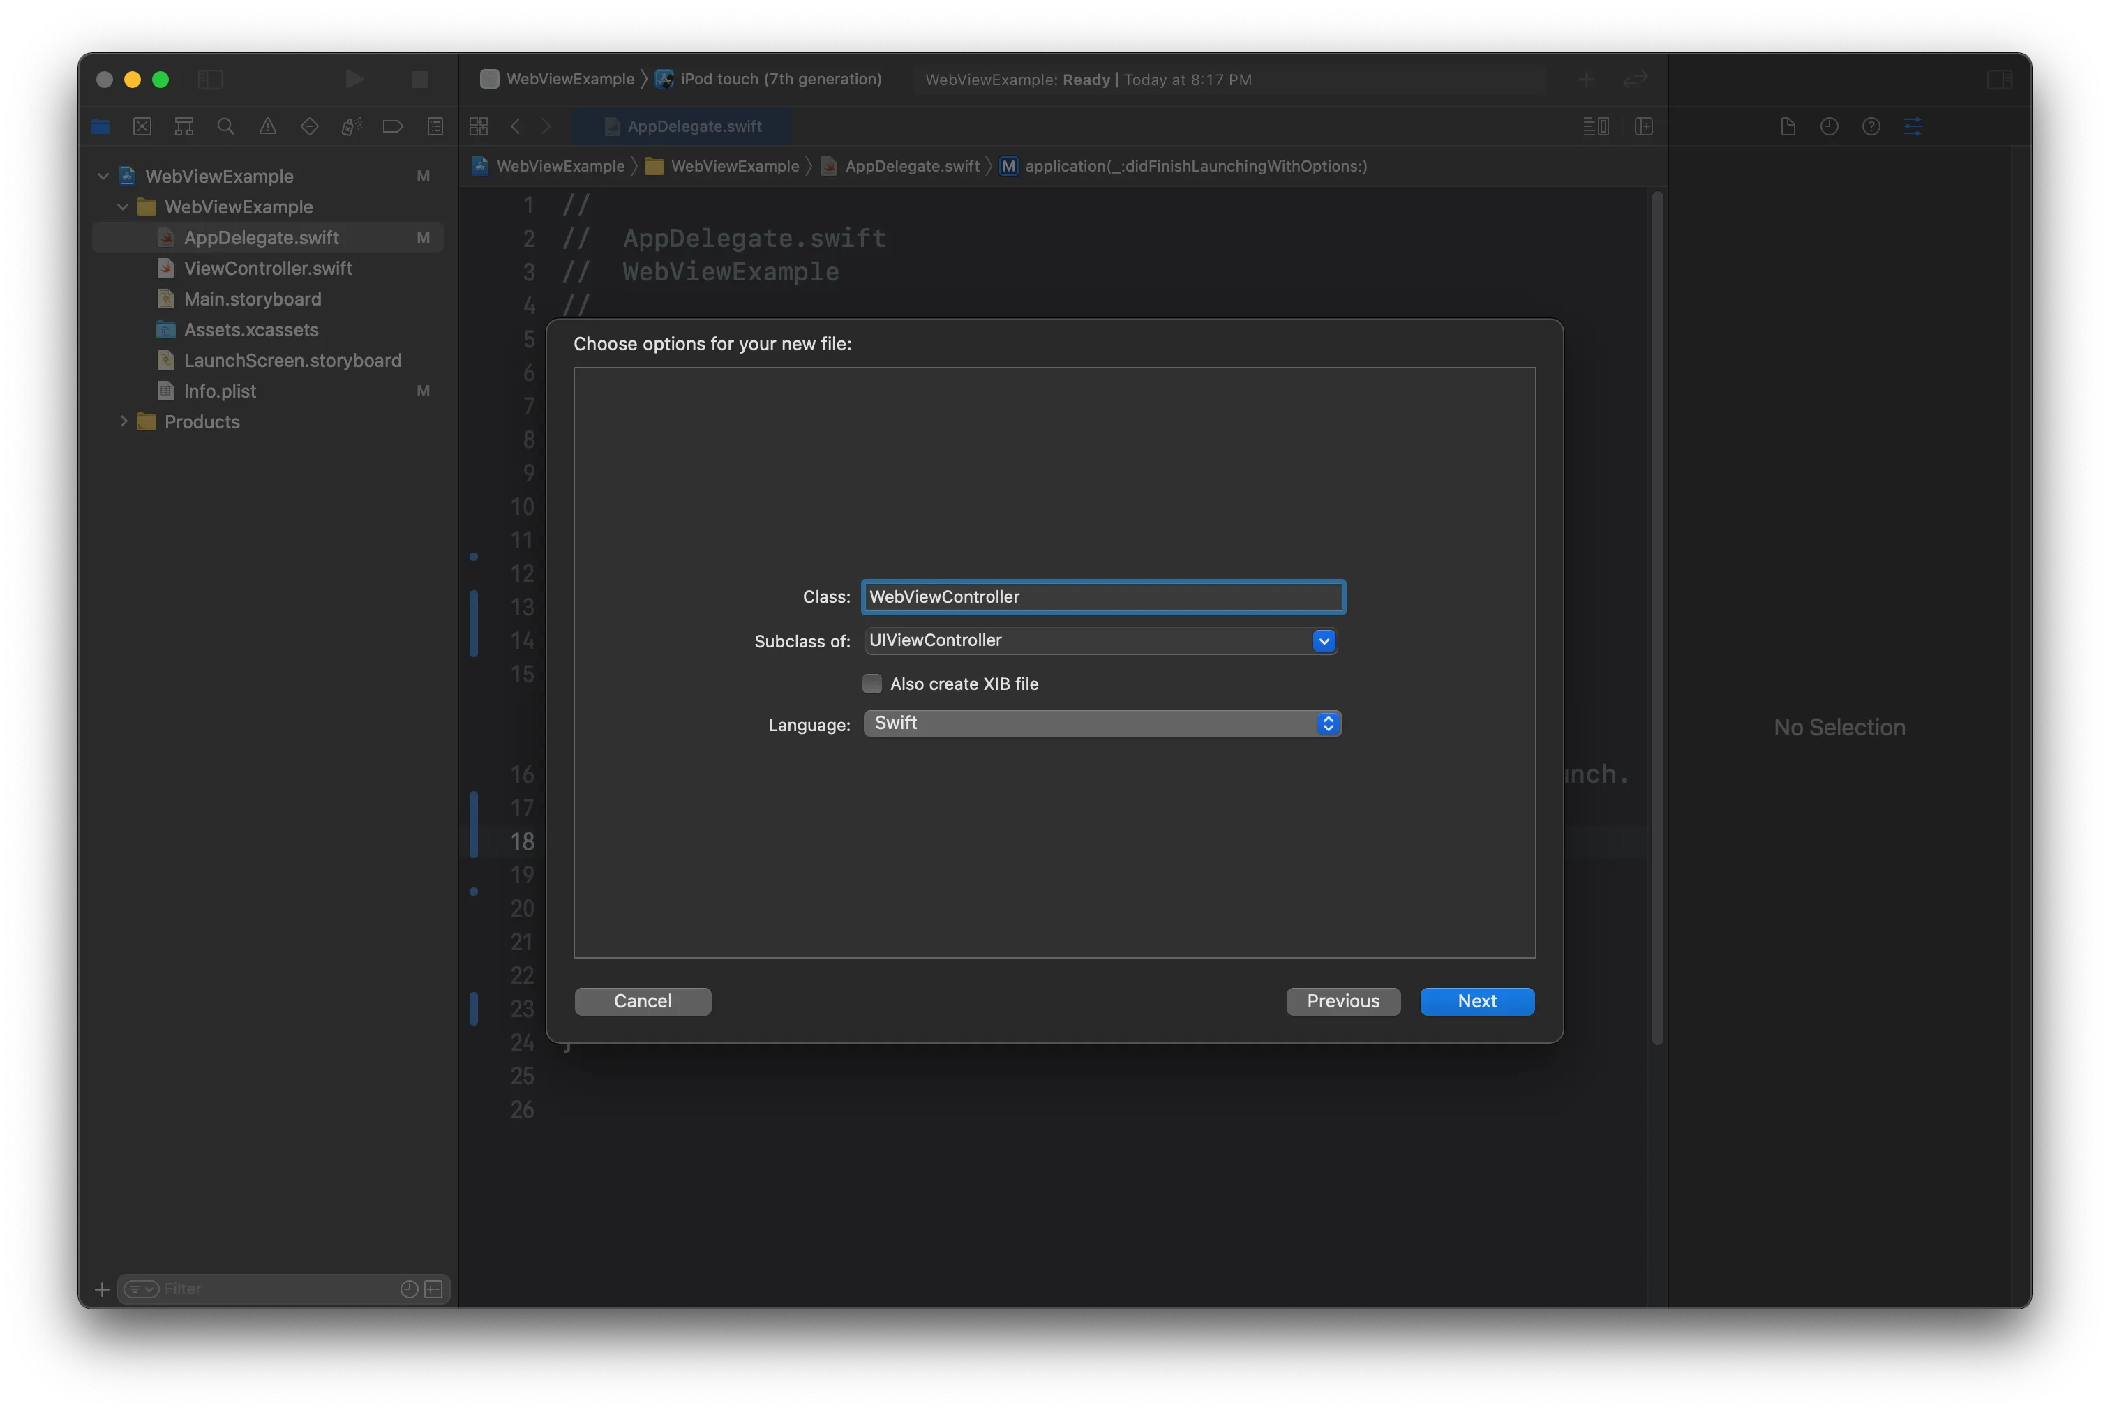Screen dimensions: 2110x1412
Task: Expand the Products folder
Action: (124, 421)
